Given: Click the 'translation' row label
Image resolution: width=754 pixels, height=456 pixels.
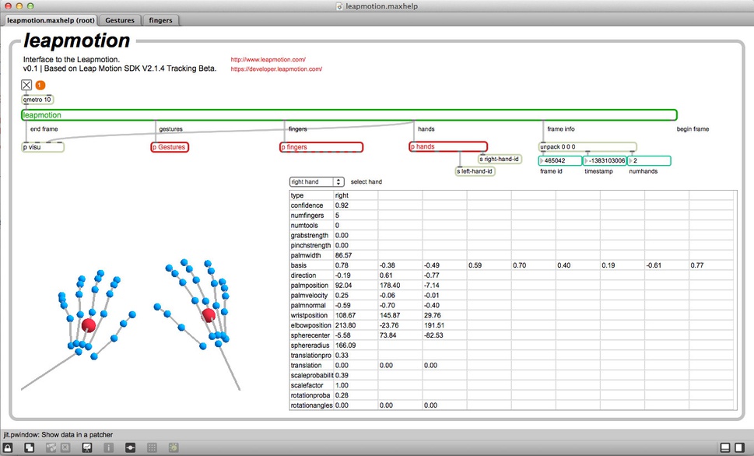Looking at the screenshot, I should tap(307, 366).
